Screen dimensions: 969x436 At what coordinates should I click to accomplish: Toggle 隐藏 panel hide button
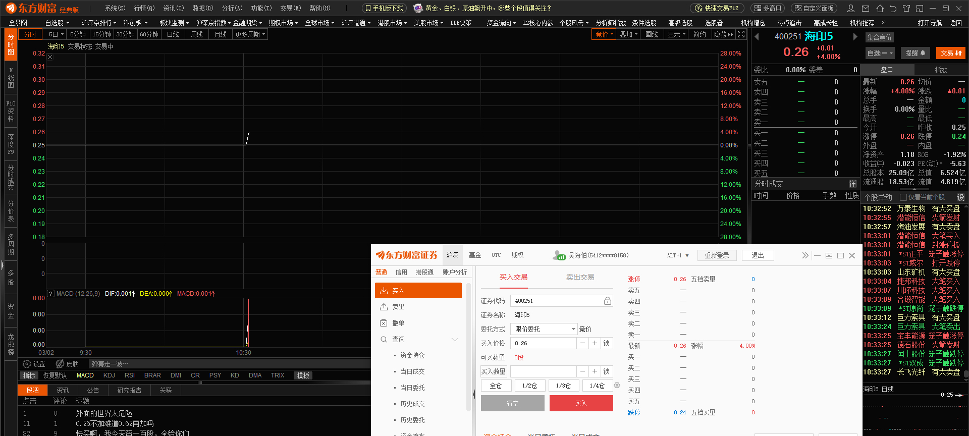(723, 34)
